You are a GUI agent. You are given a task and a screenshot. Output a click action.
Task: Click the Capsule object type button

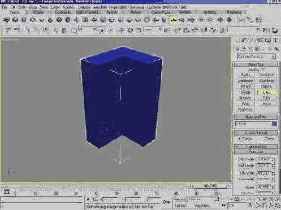[x=266, y=86]
